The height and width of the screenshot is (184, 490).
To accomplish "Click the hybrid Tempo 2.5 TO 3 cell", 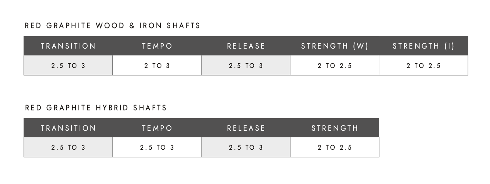I will [x=157, y=147].
